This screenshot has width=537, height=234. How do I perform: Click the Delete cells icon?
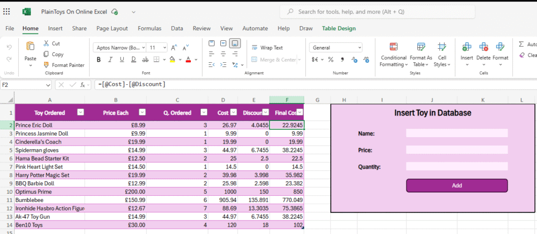483,48
